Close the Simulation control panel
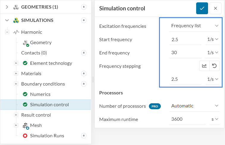Image resolution: width=225 pixels, height=145 pixels. (x=215, y=8)
